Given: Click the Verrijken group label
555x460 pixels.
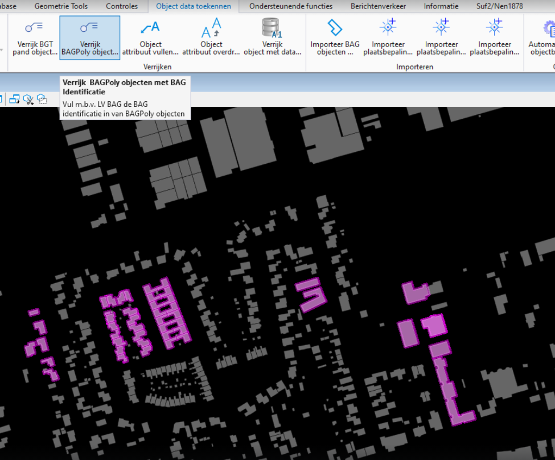Looking at the screenshot, I should (x=157, y=67).
